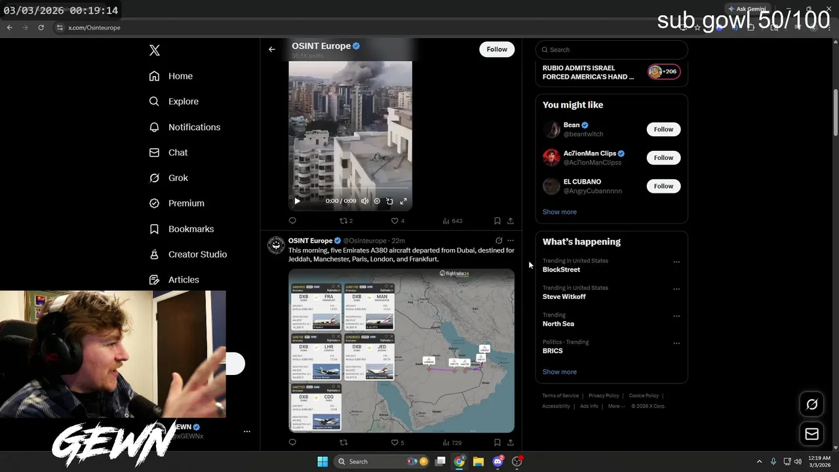Open the Steve Witkoff trend

564,296
